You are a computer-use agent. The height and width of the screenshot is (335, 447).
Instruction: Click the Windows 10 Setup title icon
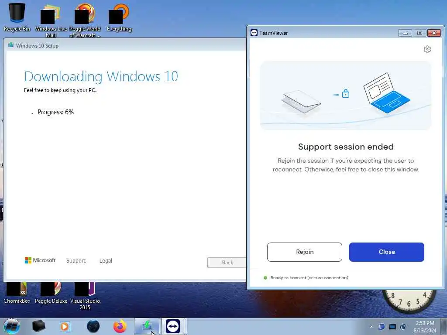(x=11, y=45)
